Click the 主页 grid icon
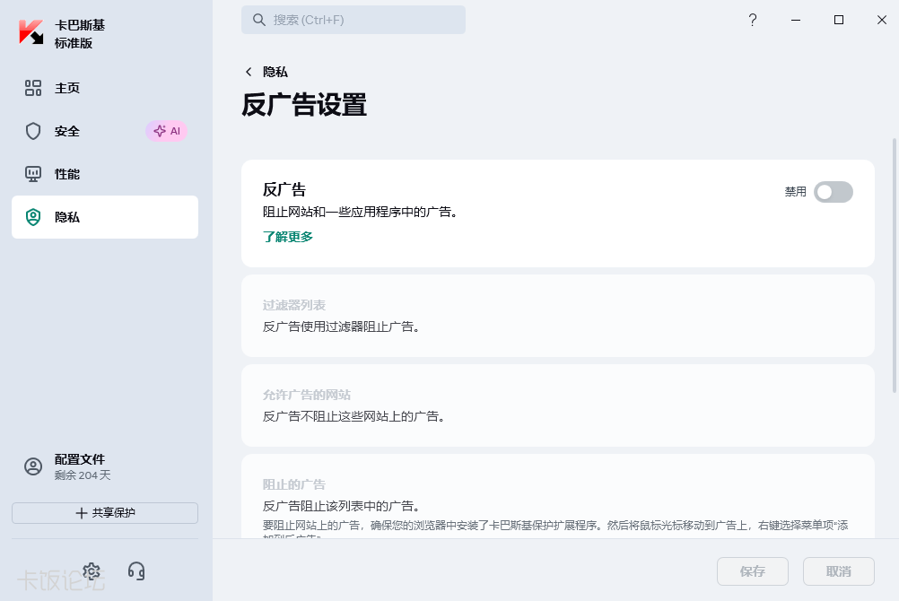899x601 pixels. coord(33,88)
